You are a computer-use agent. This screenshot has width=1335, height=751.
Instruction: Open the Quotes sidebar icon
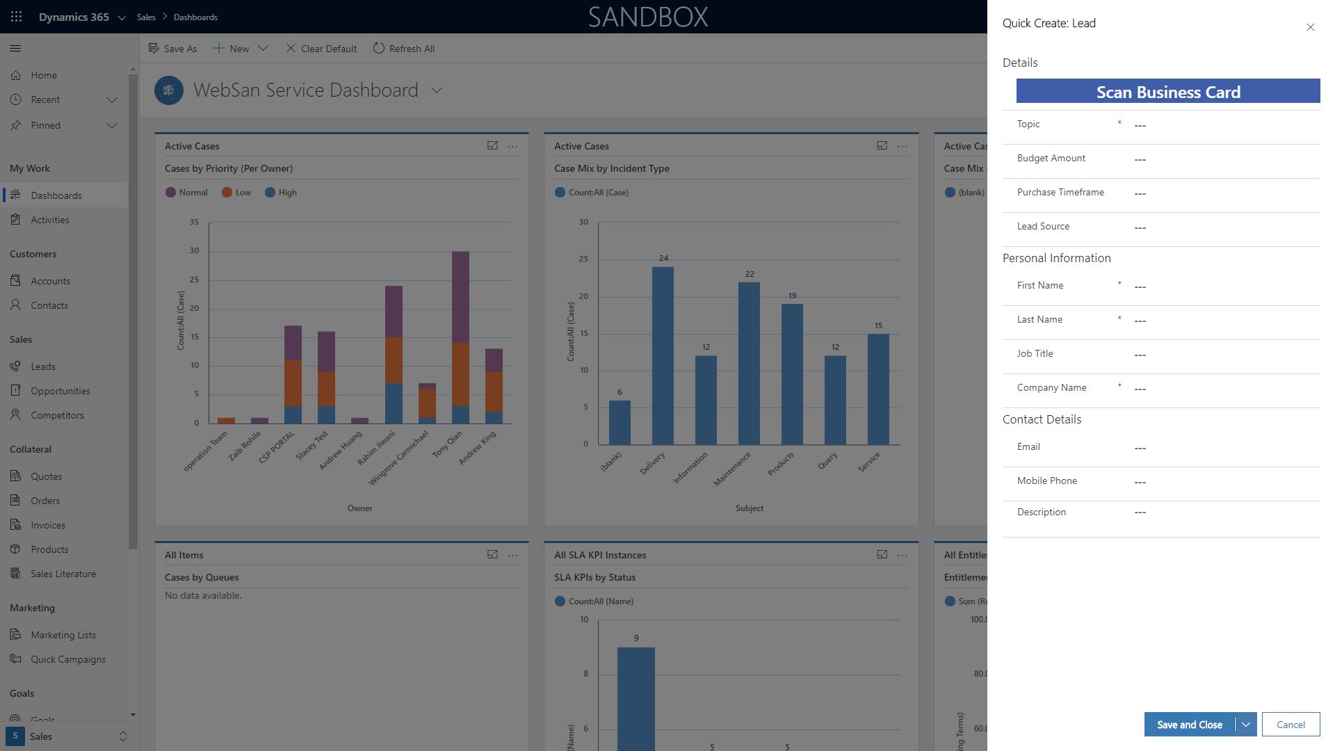click(x=15, y=476)
